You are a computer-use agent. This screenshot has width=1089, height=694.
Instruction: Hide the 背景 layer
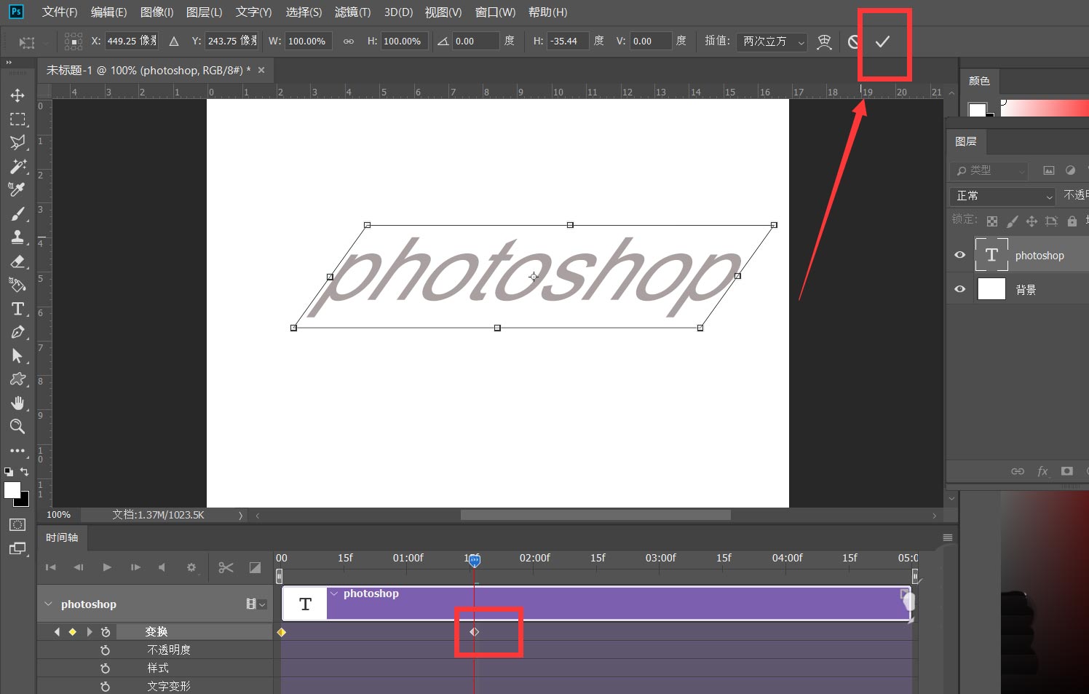point(960,289)
